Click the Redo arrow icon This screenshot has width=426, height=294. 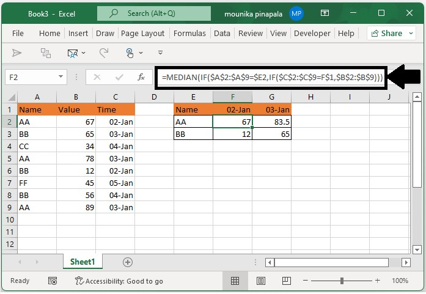(104, 53)
